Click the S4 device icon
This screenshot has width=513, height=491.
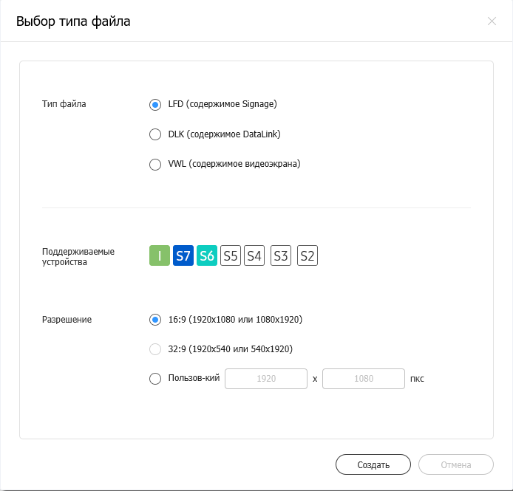[254, 256]
